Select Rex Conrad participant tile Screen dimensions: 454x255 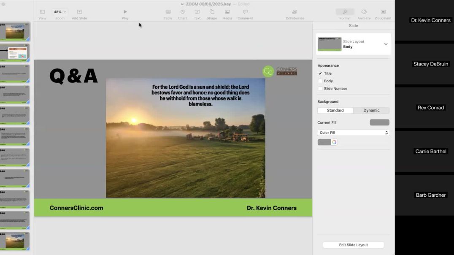[x=424, y=108]
